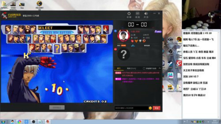Open the first desktop icon at top left
The width and height of the screenshot is (221, 124).
[4, 5]
